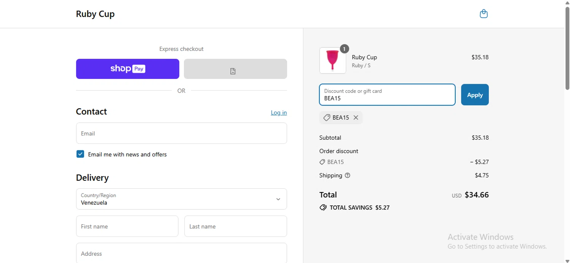Click the First name field
Screen dimensions: 570x263
point(127,226)
